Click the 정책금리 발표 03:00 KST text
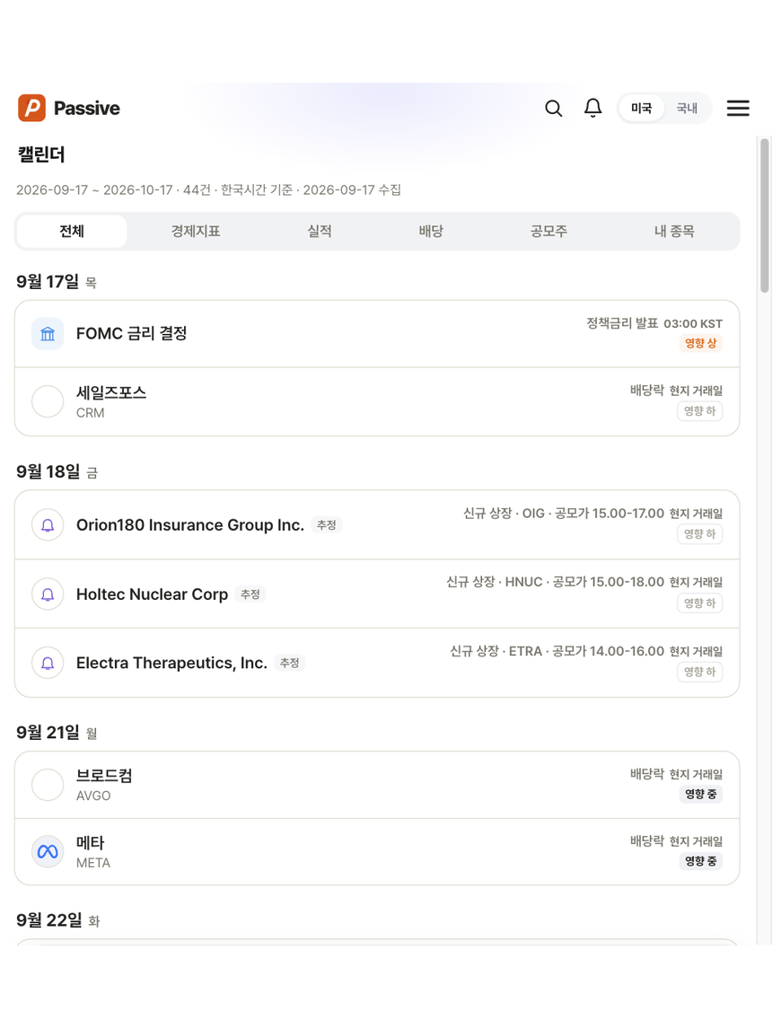This screenshot has width=772, height=1029. coord(654,323)
